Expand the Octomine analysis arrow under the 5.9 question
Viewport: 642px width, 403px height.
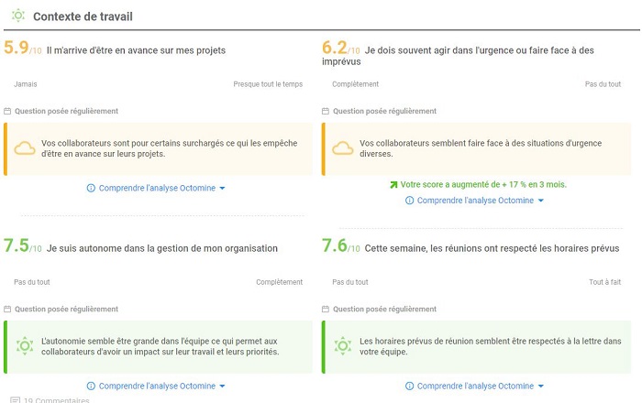click(223, 189)
